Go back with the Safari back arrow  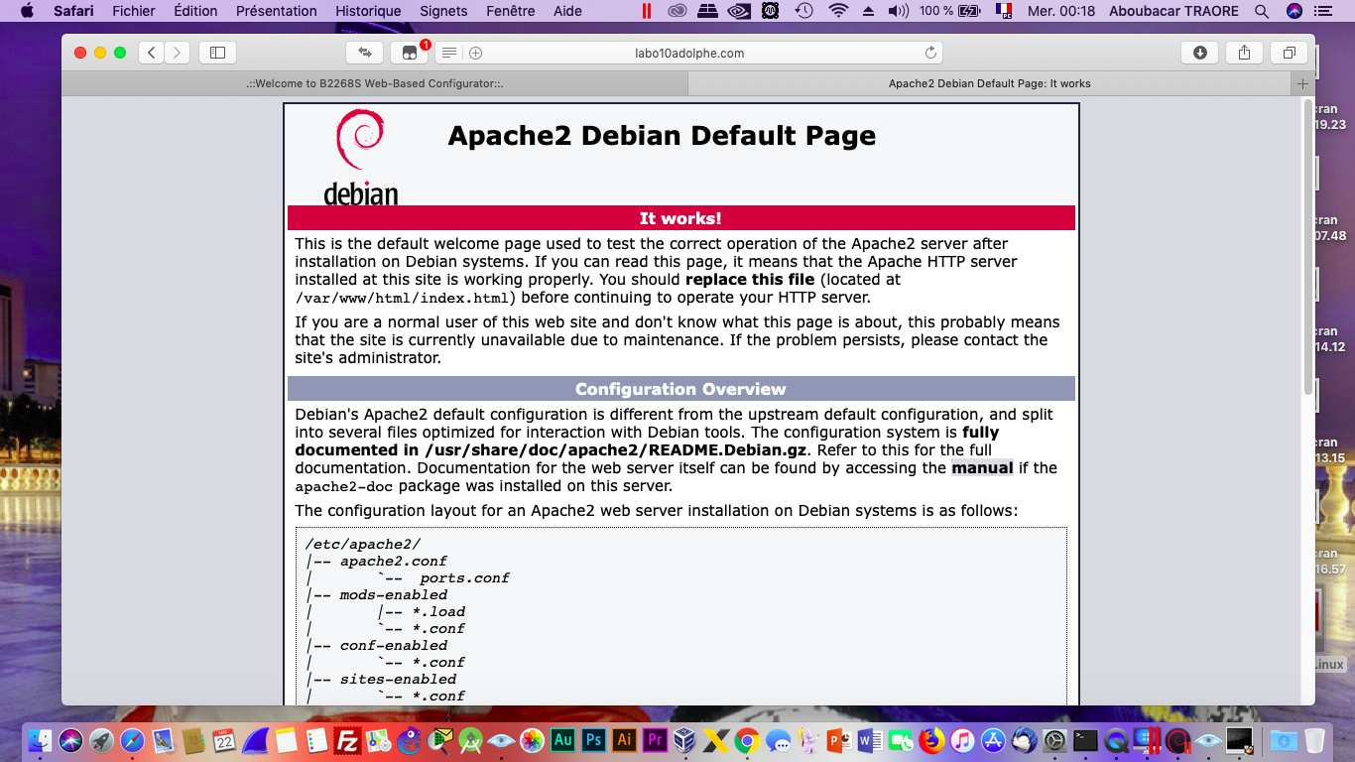click(x=151, y=53)
